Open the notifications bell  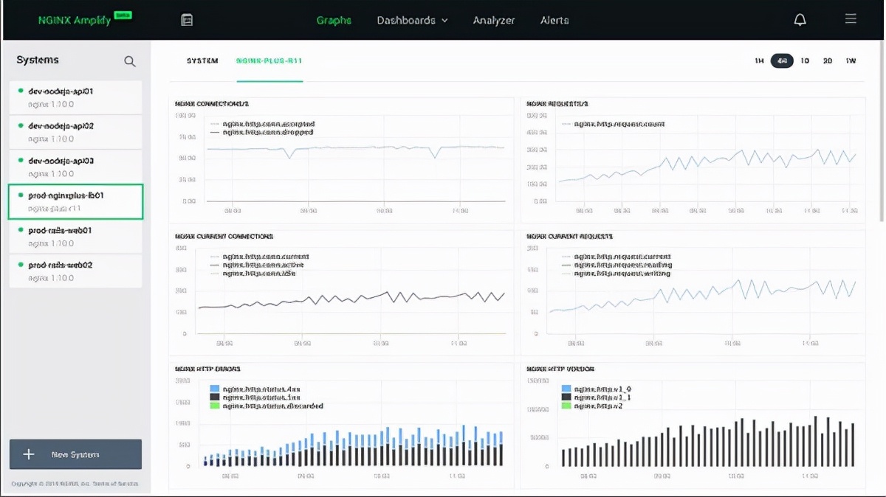pos(800,20)
